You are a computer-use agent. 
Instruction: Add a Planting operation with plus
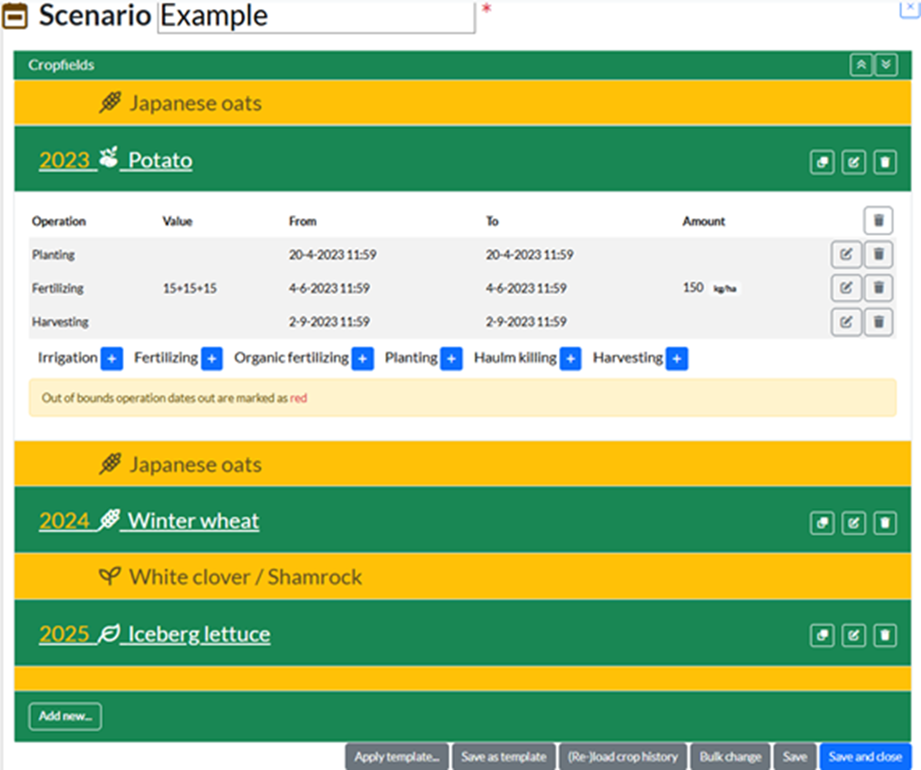(x=451, y=359)
